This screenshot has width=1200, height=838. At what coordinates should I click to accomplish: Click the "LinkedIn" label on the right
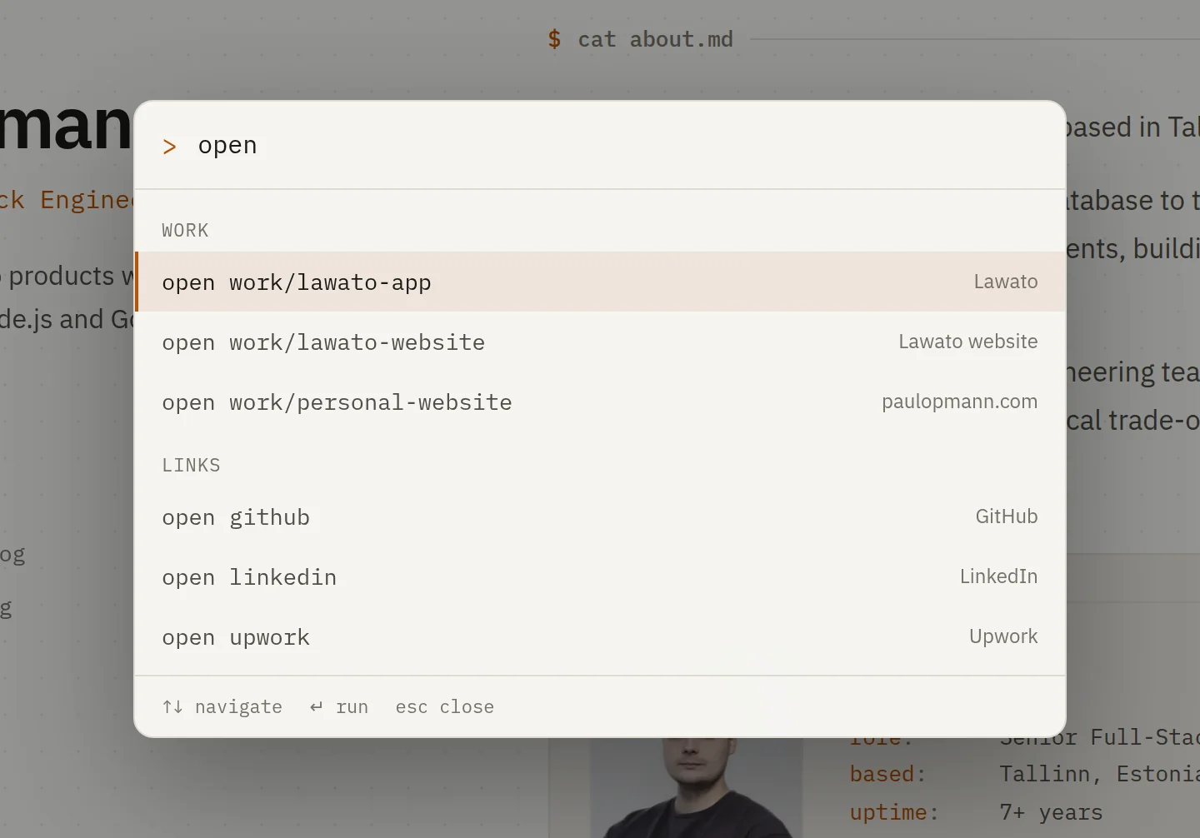[998, 576]
